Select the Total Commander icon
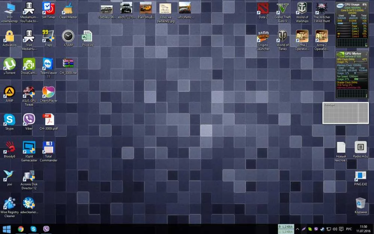This screenshot has width=374, height=234. pyautogui.click(x=49, y=152)
